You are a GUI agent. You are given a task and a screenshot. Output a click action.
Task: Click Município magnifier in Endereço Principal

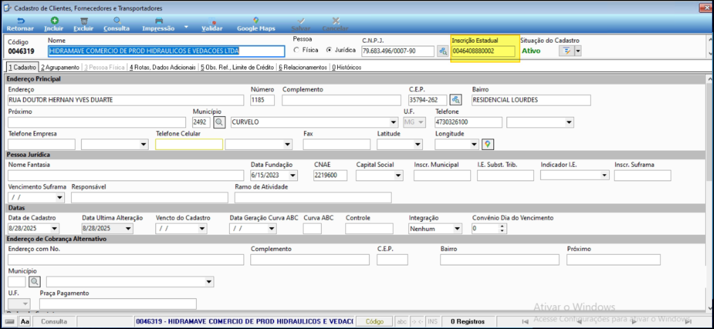(219, 122)
